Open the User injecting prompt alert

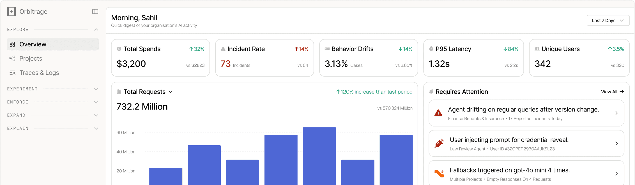click(526, 143)
